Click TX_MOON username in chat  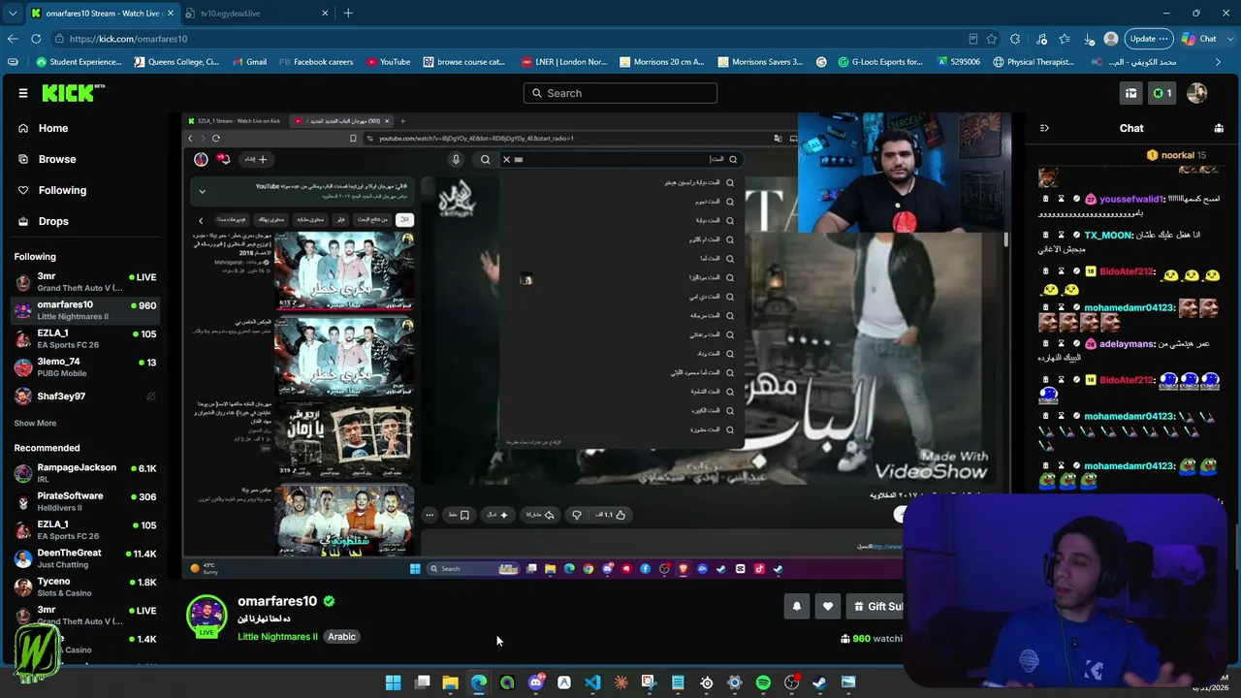coord(1108,236)
